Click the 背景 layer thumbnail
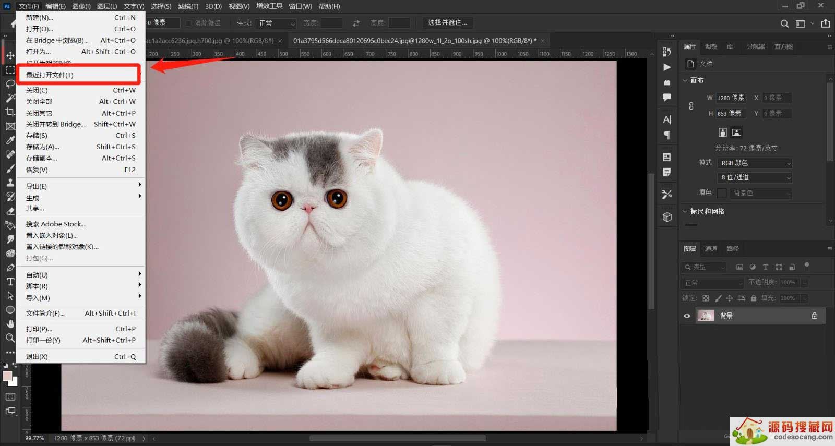 click(706, 316)
